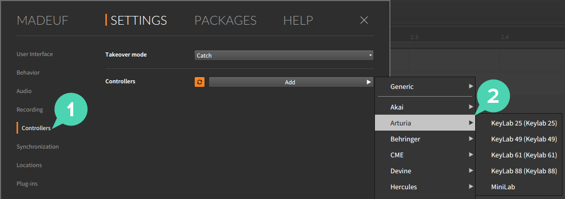
Task: Open the Synchronization settings page
Action: coord(38,147)
